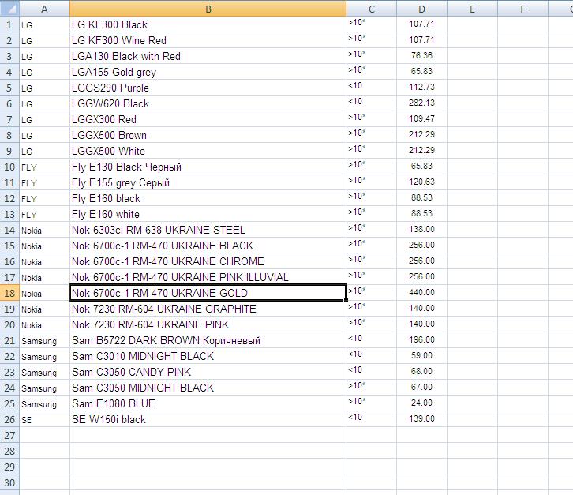
Task: Select column C header
Action: tap(371, 9)
